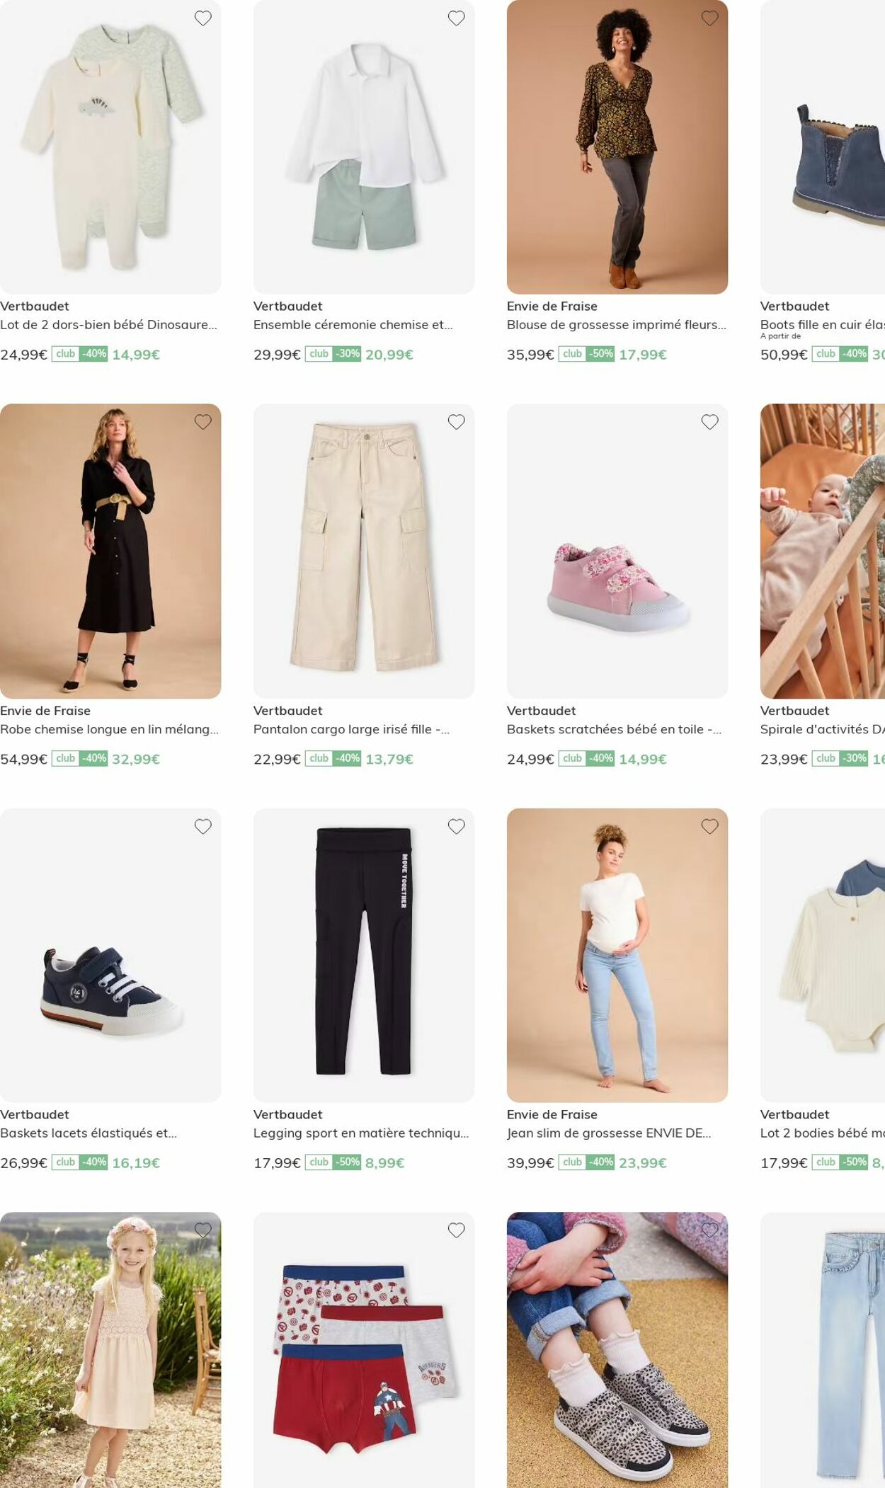The image size is (885, 1488).
Task: View the pink scratch baby sneakers image
Action: coord(617,551)
